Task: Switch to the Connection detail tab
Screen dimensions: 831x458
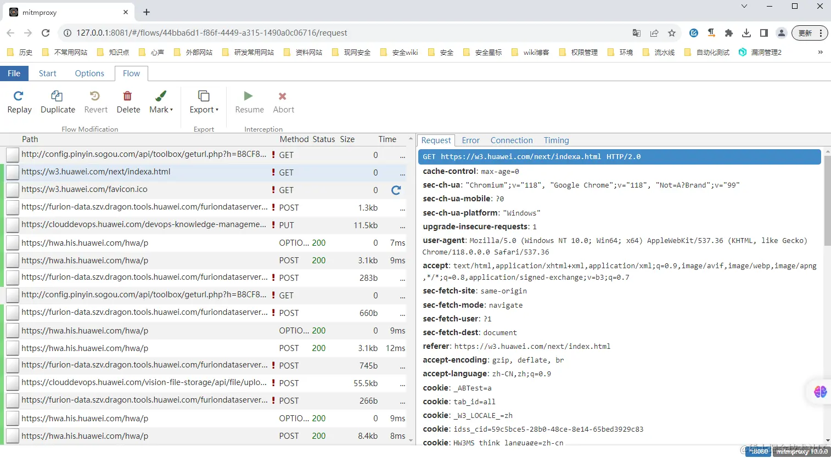Action: click(x=512, y=140)
